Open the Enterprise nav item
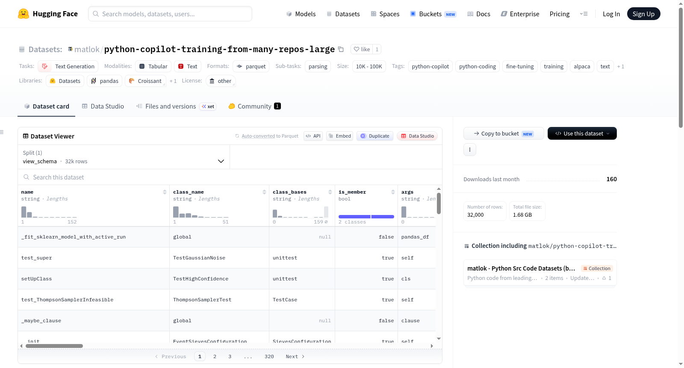Viewport: 684px width, 368px height. pos(520,14)
